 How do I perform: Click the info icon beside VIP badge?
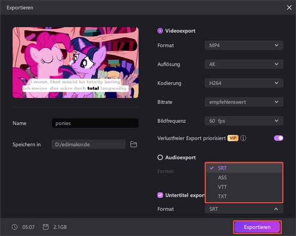tap(244, 138)
